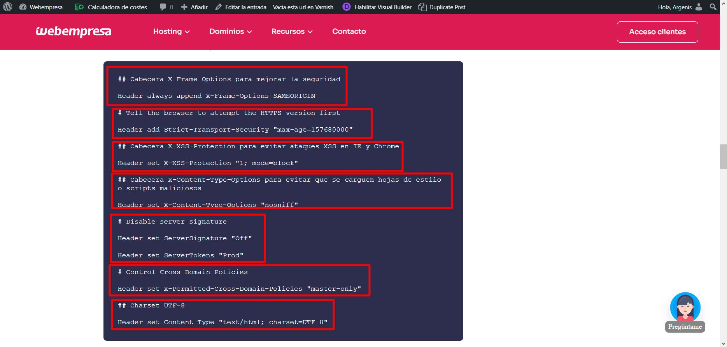This screenshot has width=727, height=347.
Task: Click Añadir to add new content
Action: point(194,7)
